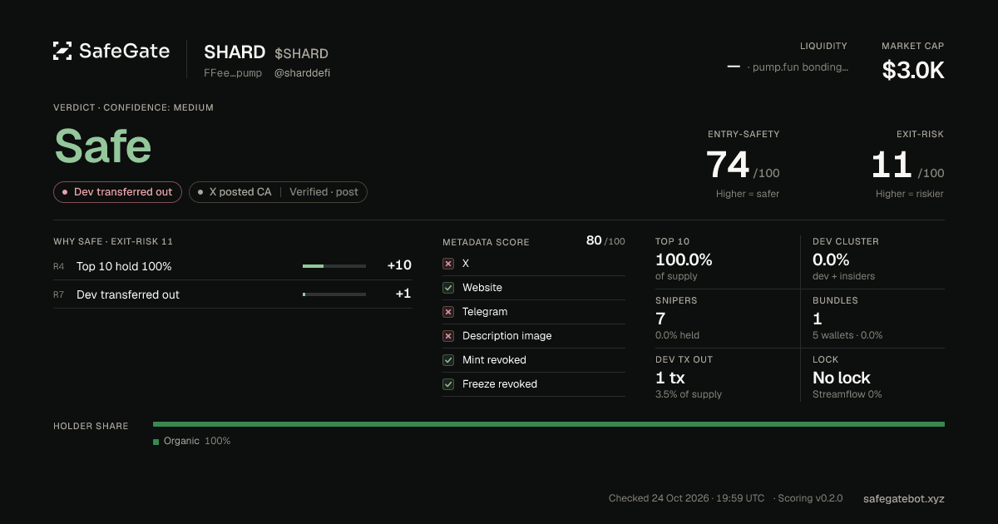Click the No lock value
998x524 pixels.
click(x=842, y=378)
